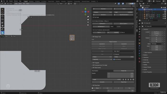Click the viewport pan hand icon
Screen dimensions: 167x94
88,20
